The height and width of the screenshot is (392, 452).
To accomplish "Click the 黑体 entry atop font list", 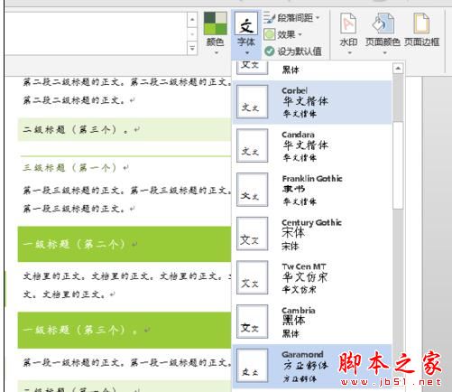I will pyautogui.click(x=312, y=70).
